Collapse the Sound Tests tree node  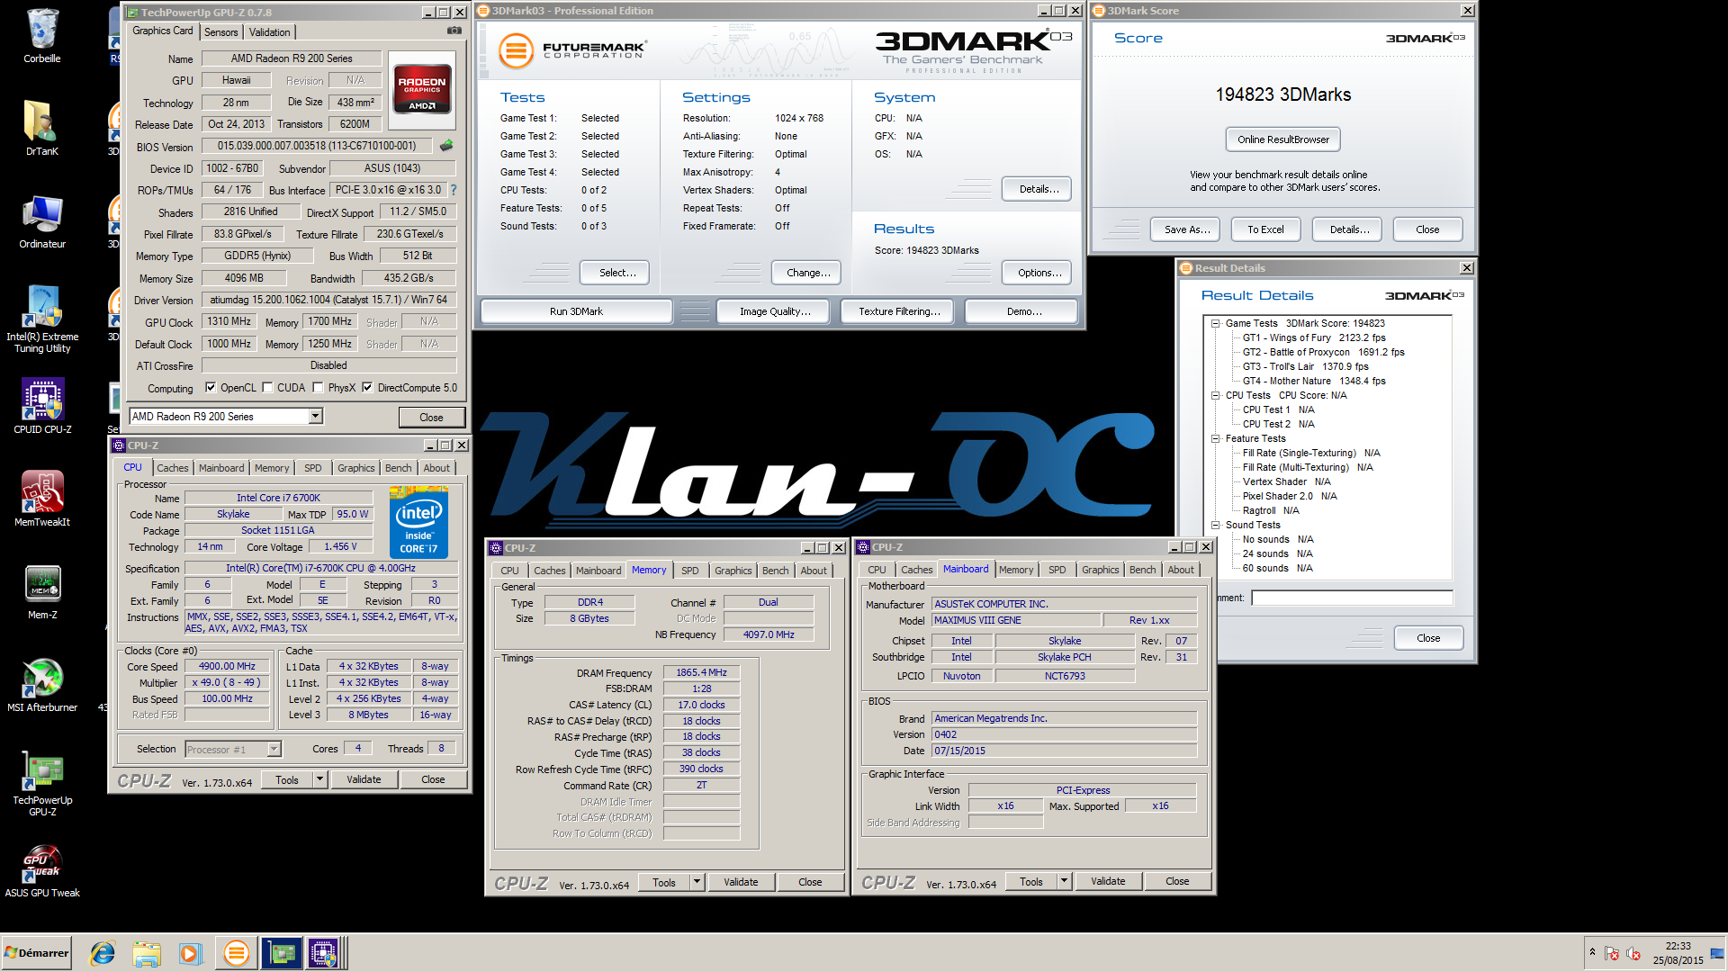pos(1215,525)
